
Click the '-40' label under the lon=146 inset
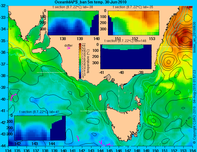coord(121,72)
